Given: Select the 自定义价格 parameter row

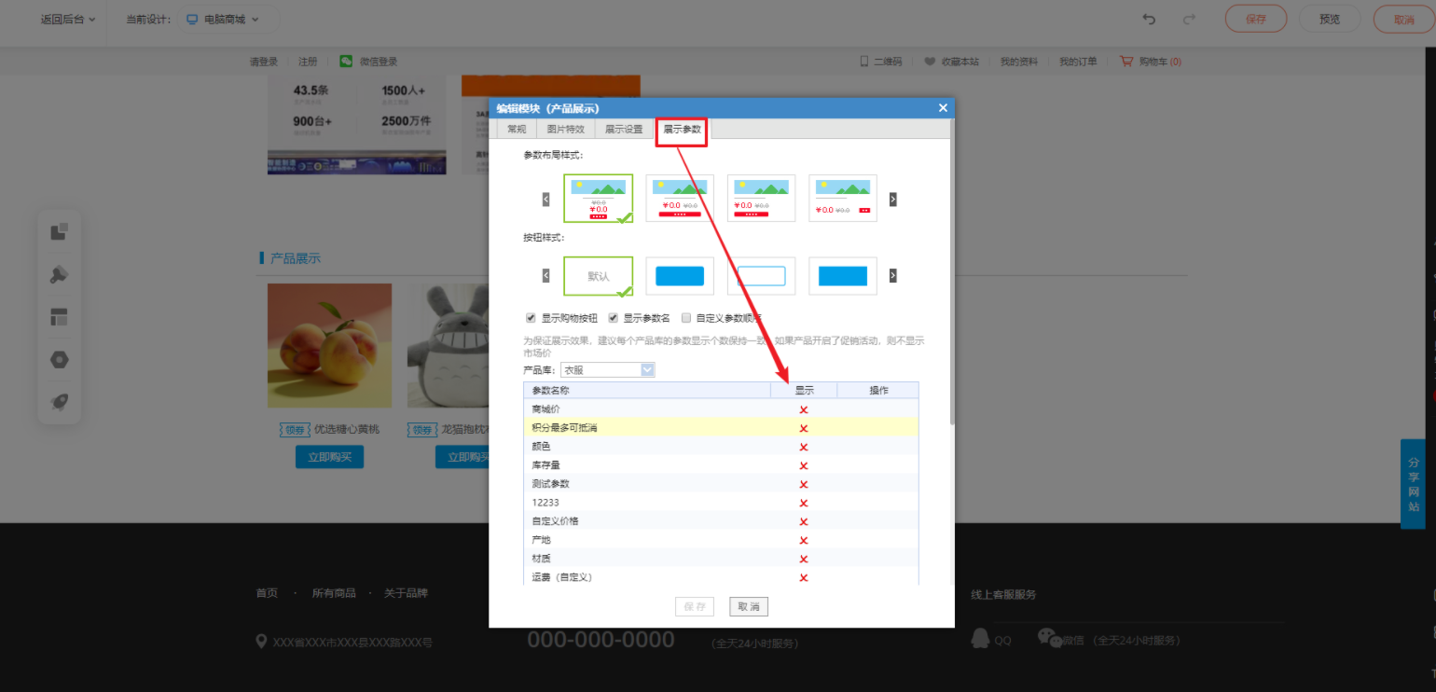Looking at the screenshot, I should (721, 520).
